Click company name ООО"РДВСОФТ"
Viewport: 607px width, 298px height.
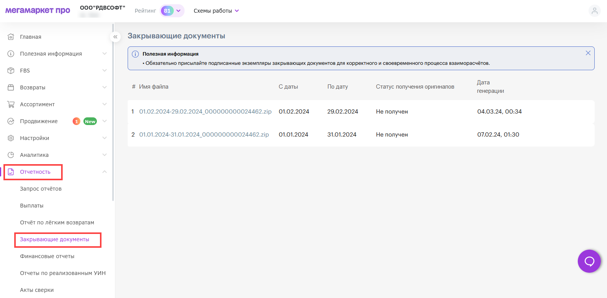point(103,8)
